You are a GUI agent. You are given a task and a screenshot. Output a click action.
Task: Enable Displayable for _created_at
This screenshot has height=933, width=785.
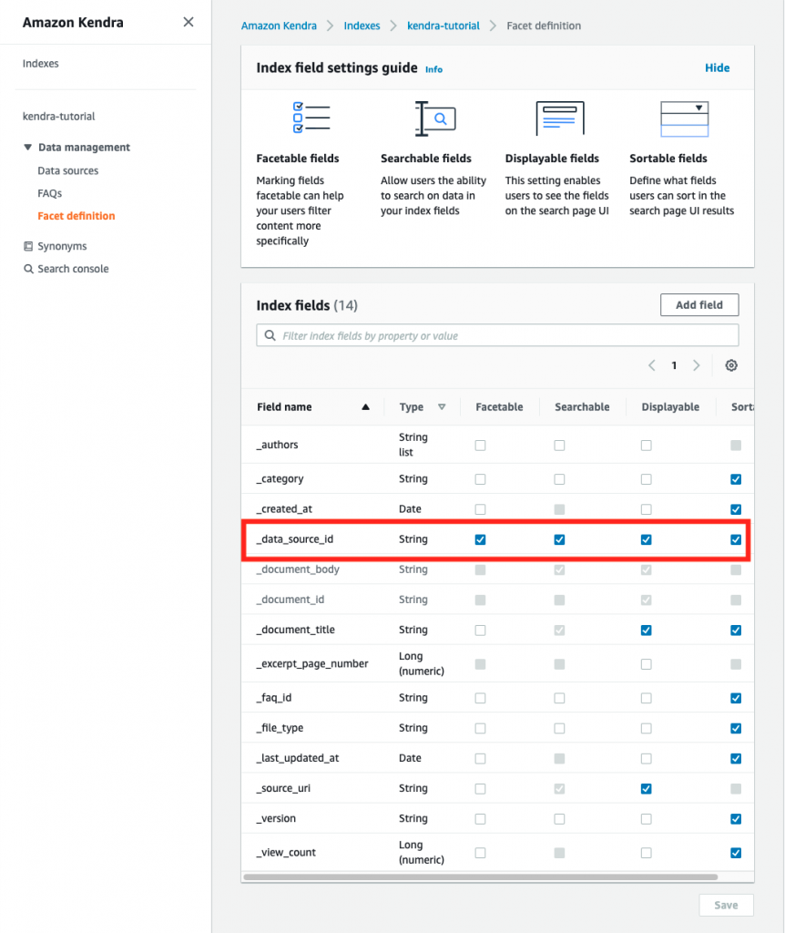(x=647, y=509)
